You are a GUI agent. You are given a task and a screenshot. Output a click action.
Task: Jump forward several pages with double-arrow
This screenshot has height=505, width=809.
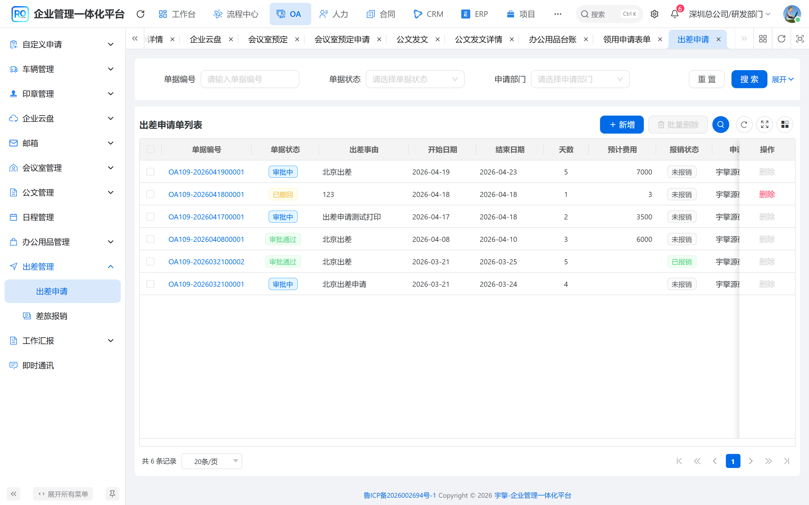[x=769, y=461]
